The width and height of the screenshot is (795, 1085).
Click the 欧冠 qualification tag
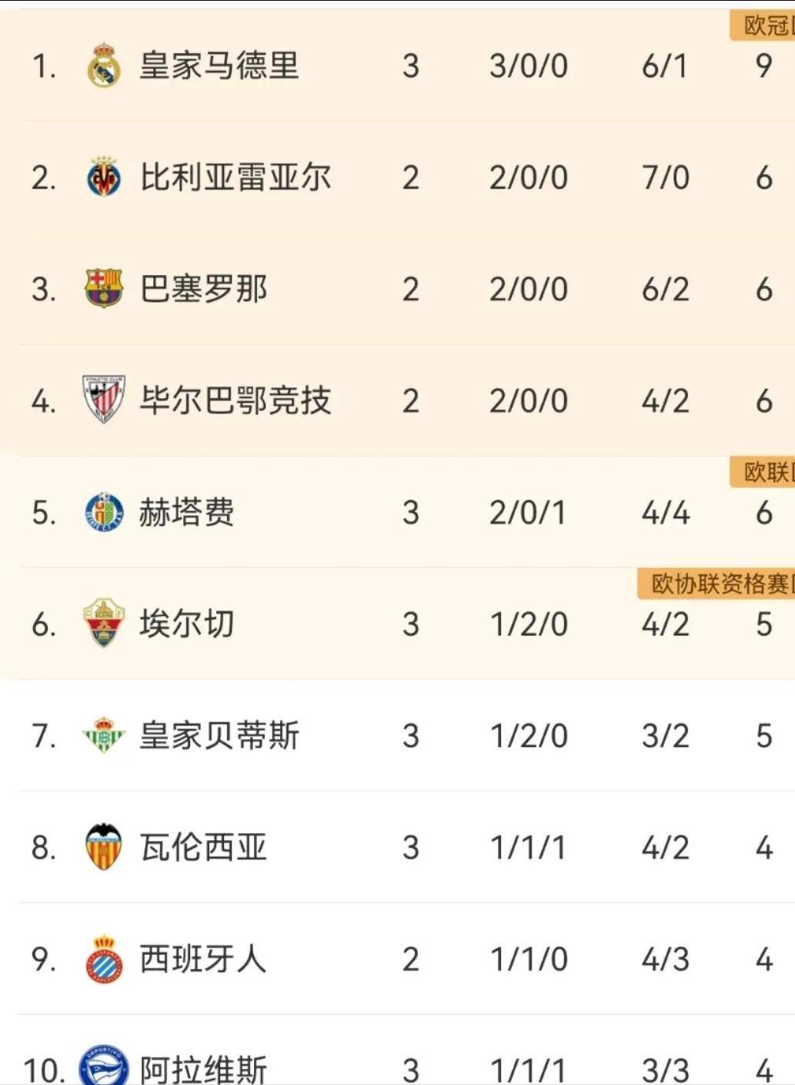pos(763,25)
